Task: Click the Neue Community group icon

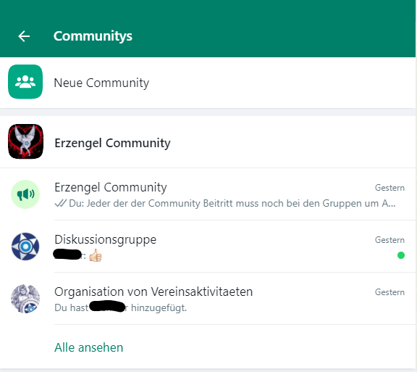Action: [25, 82]
